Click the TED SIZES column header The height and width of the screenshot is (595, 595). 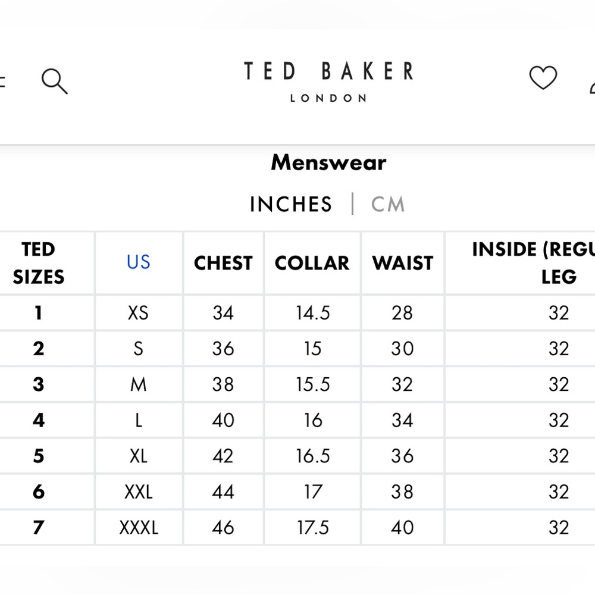click(x=39, y=262)
